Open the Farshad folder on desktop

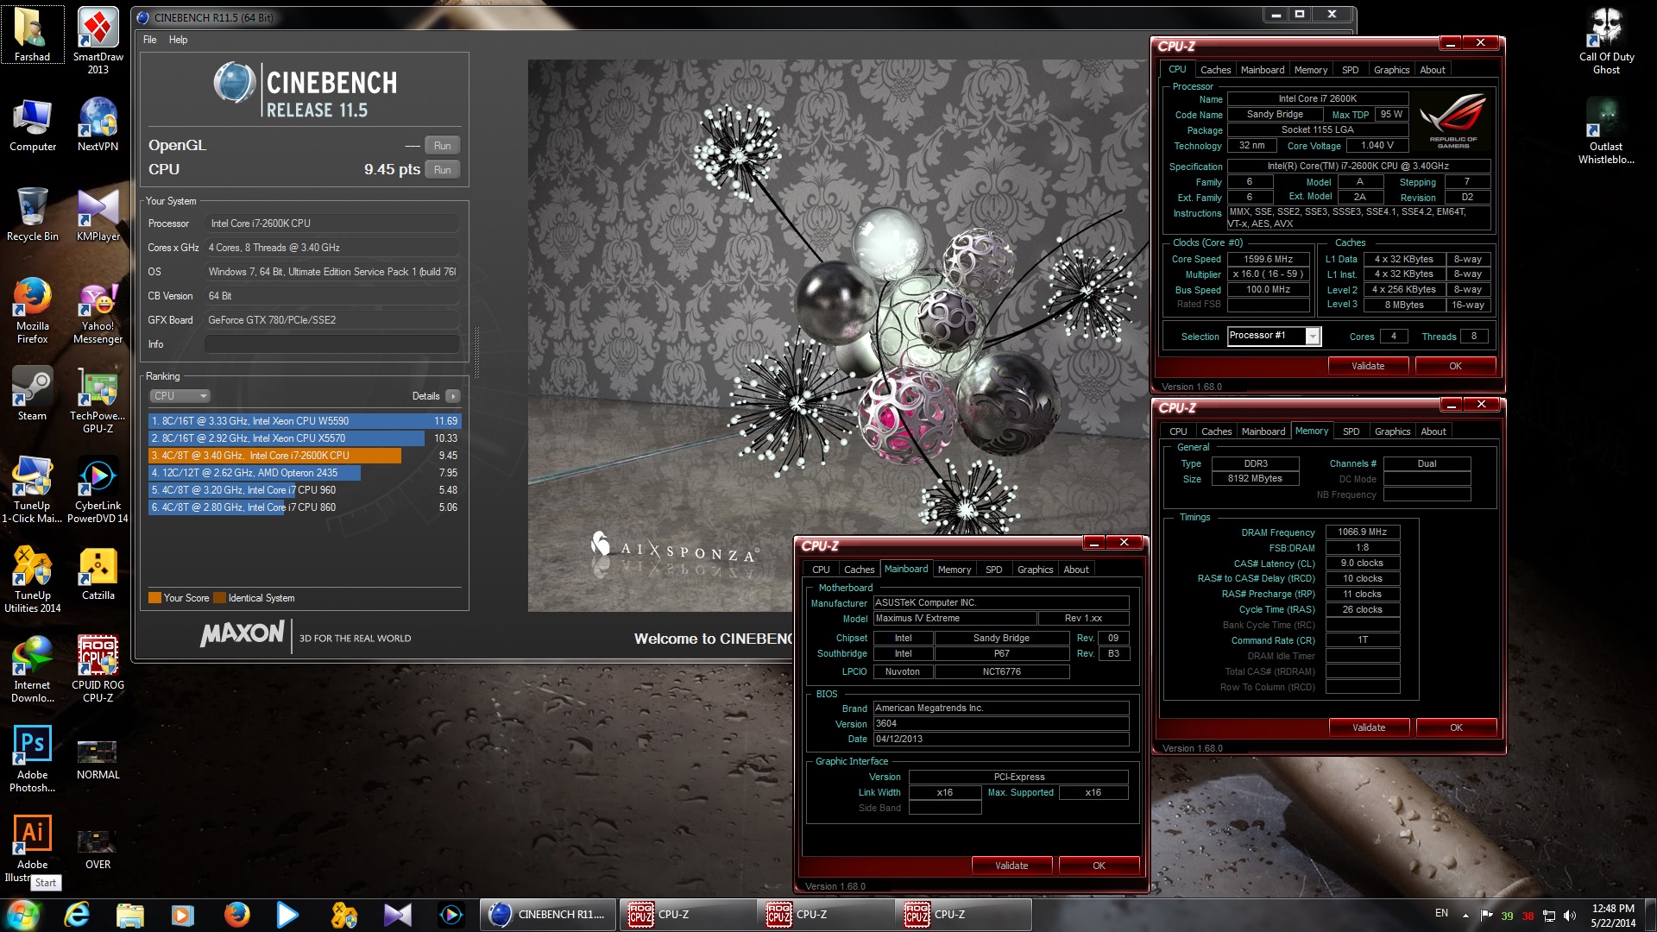tap(32, 35)
